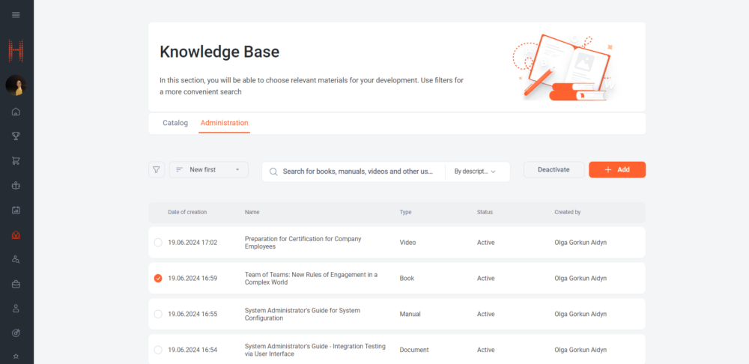749x364 pixels.
Task: Switch to the Catalog tab
Action: [175, 123]
